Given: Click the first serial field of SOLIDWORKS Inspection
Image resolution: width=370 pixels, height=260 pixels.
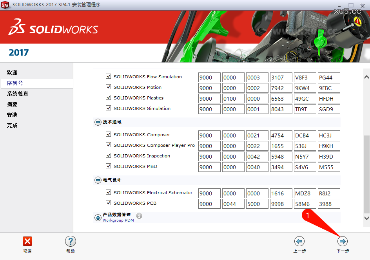Looking at the screenshot, I should [209, 156].
